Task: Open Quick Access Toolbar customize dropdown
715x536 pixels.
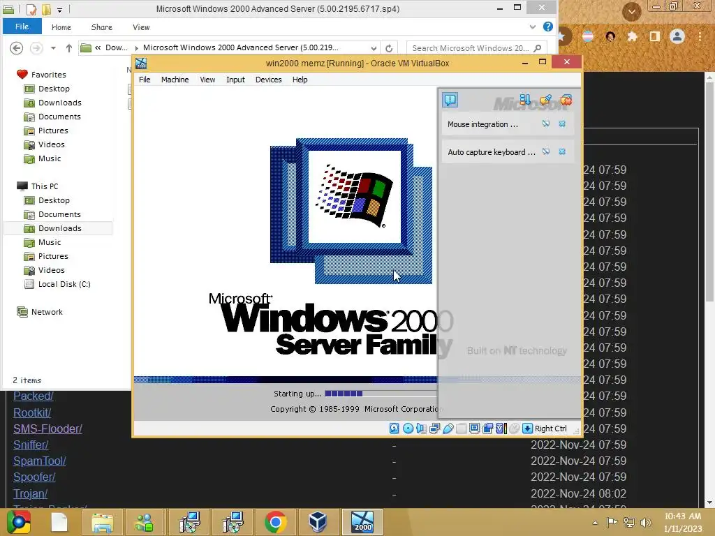Action: 60,9
